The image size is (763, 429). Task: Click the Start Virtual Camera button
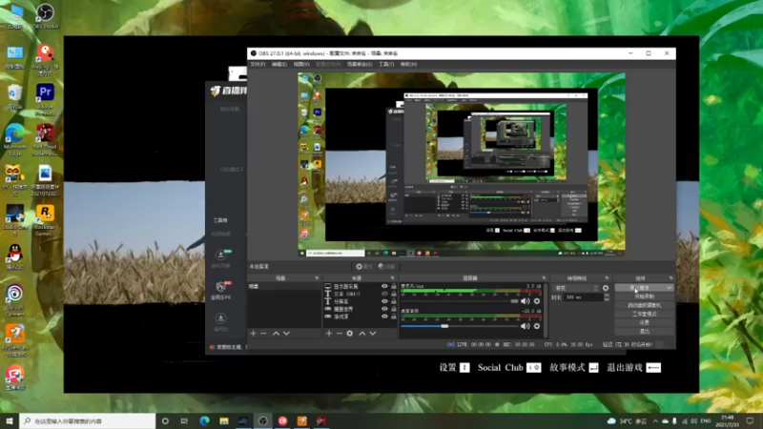pyautogui.click(x=645, y=305)
